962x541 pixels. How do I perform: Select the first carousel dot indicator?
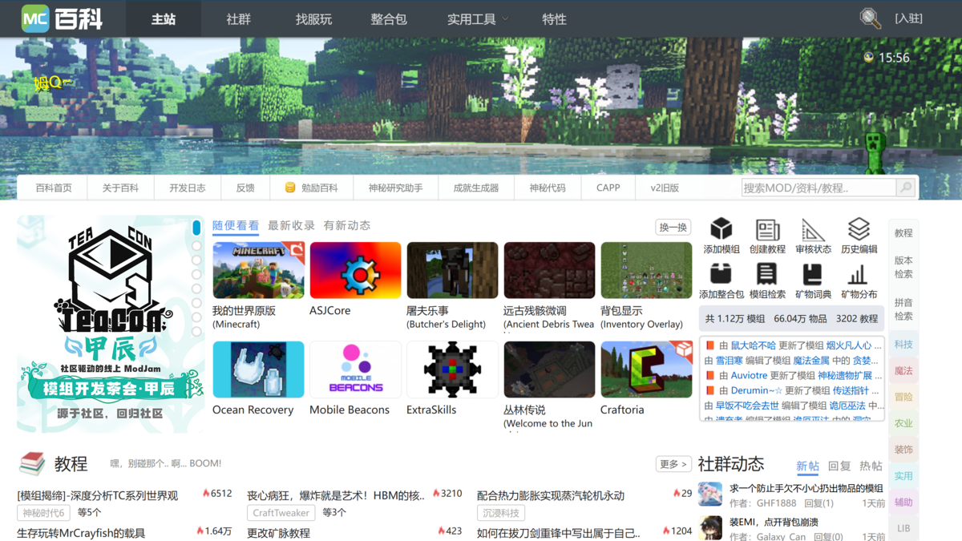tap(196, 228)
